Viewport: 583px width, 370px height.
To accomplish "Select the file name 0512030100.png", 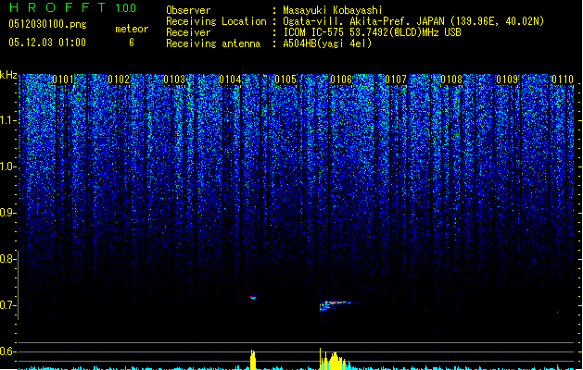I will point(47,24).
